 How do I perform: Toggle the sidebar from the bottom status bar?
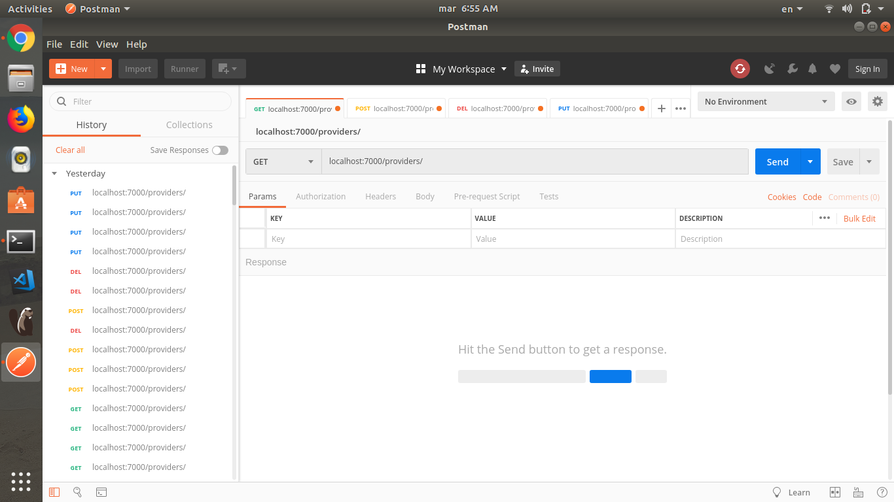pyautogui.click(x=54, y=492)
